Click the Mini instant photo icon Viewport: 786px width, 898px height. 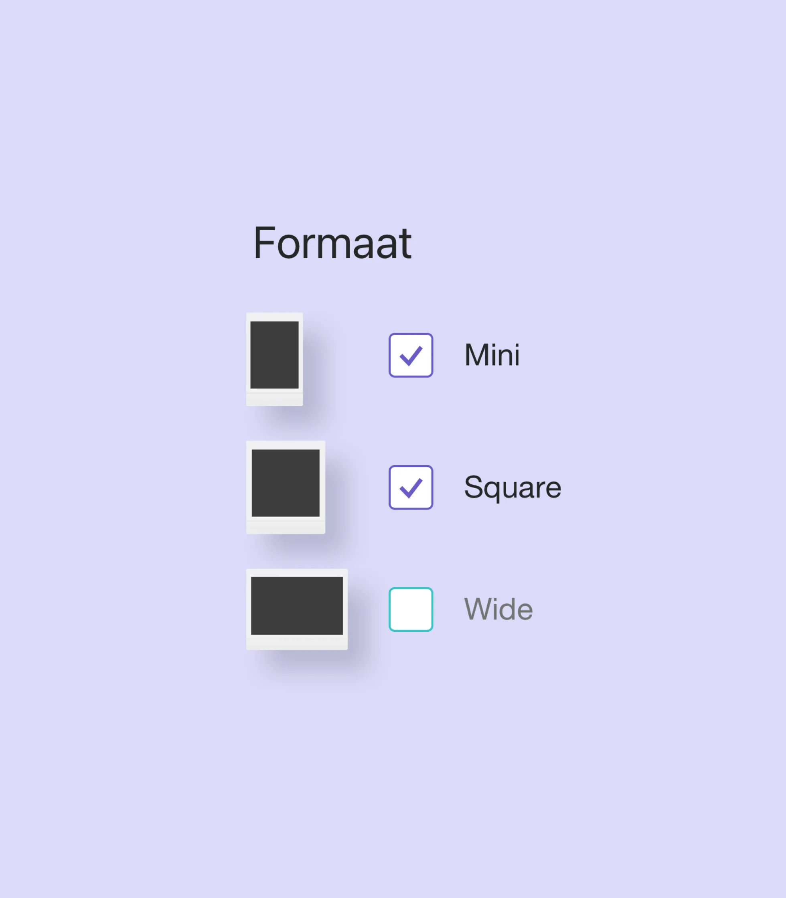tap(274, 359)
